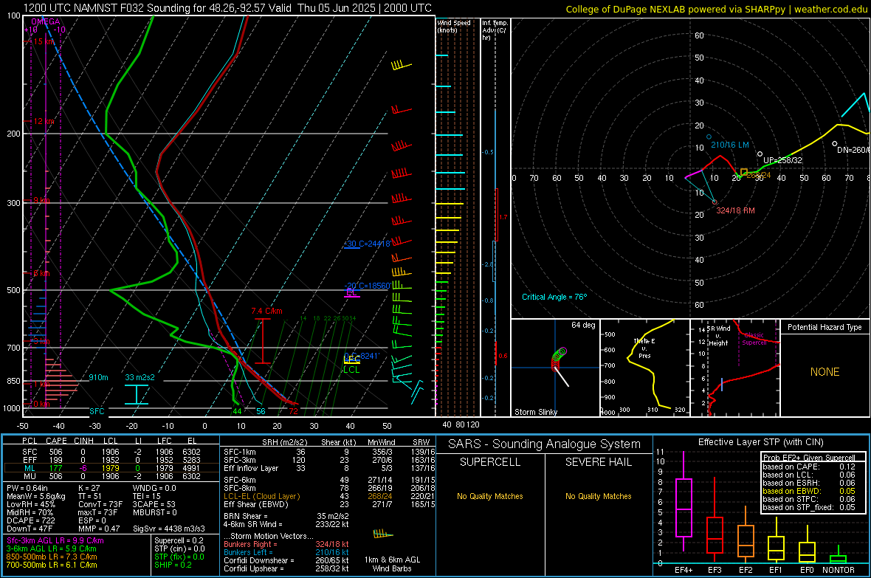Click the Bunkers right-mover marker on hodograph

click(715, 202)
